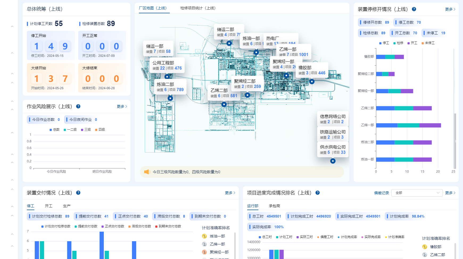Click the megaphone risk alert icon
This screenshot has width=463, height=259.
tap(147, 172)
